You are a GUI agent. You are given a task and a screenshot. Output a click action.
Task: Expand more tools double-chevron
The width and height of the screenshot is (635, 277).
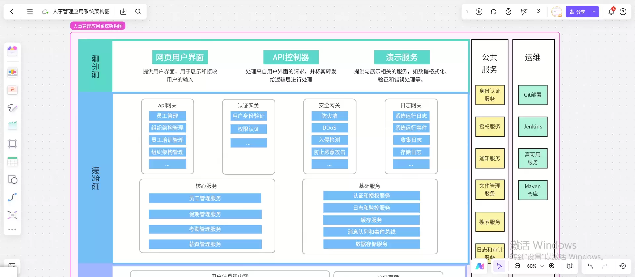pyautogui.click(x=538, y=12)
